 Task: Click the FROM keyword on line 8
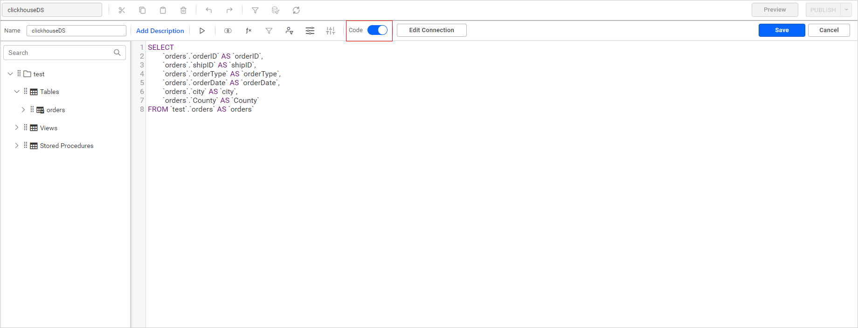(x=158, y=109)
